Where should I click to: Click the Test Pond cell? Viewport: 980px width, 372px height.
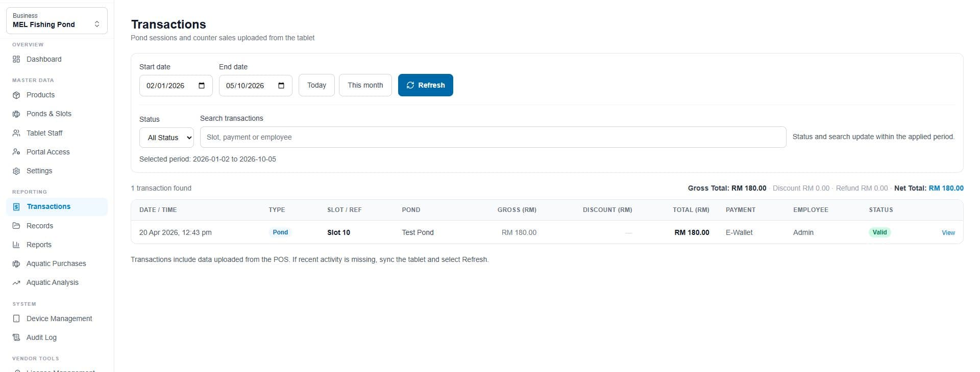click(418, 232)
